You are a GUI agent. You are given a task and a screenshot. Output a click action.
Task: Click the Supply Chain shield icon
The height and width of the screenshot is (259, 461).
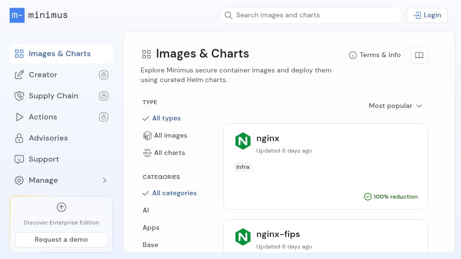(19, 96)
